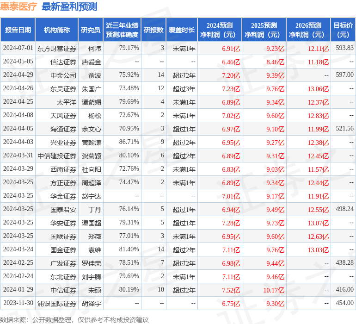
Task: Click target price 498.24
Action: click(344, 209)
